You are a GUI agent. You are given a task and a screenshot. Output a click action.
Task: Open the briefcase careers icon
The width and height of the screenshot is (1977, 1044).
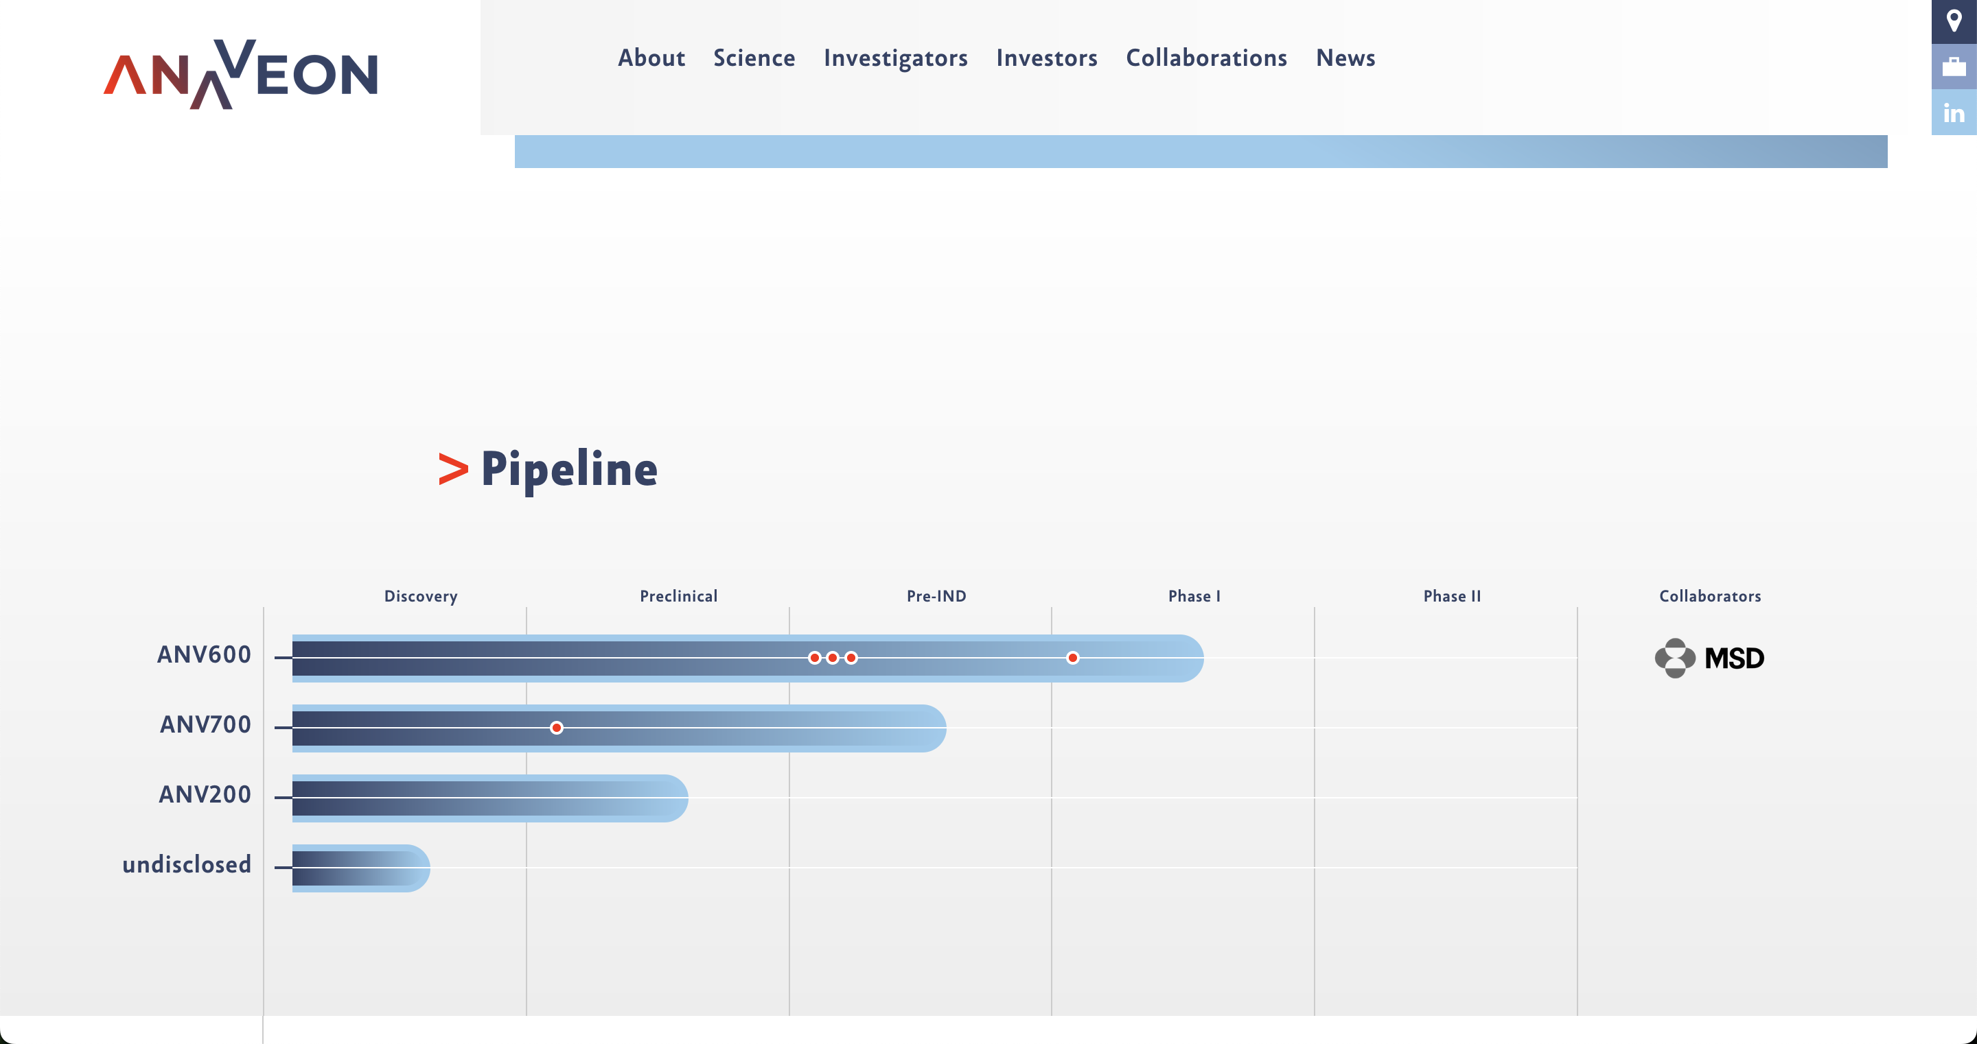click(x=1954, y=67)
